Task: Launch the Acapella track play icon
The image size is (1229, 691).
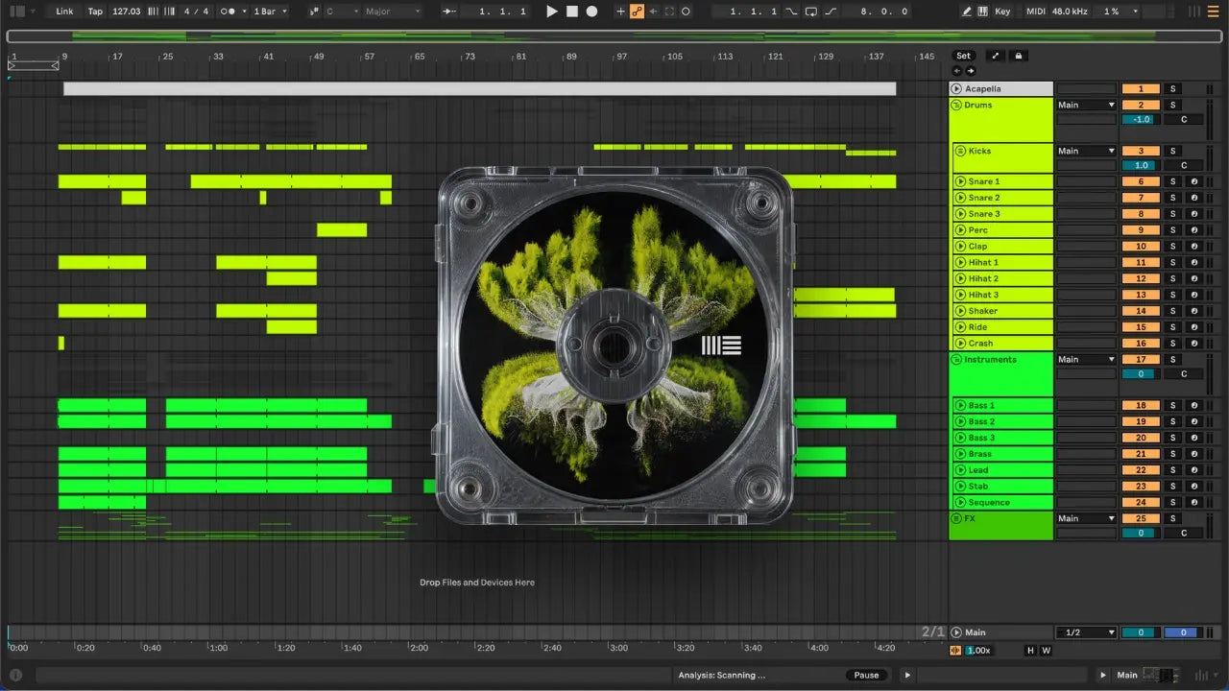Action: [x=957, y=89]
